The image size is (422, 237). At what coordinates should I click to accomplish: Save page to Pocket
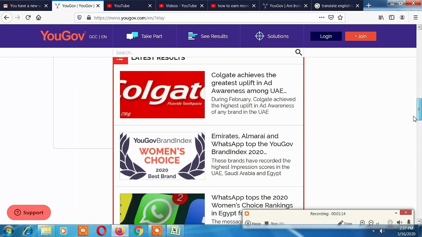331,17
